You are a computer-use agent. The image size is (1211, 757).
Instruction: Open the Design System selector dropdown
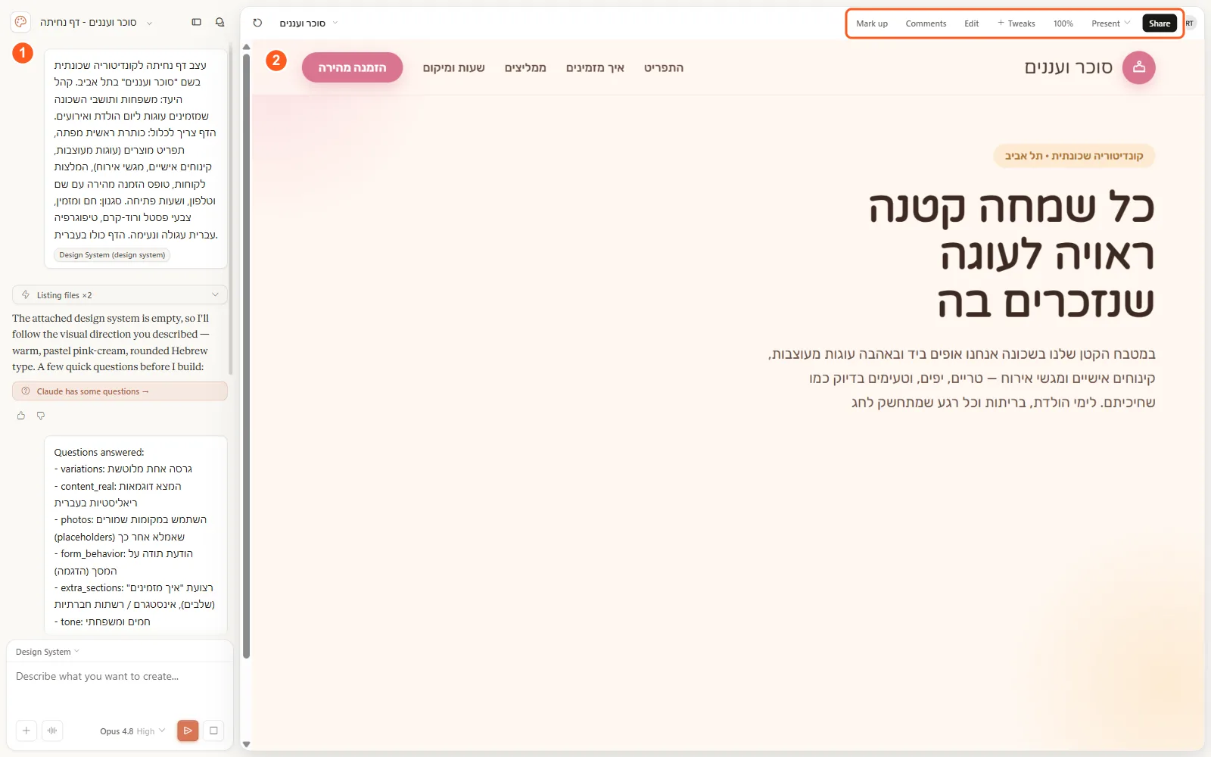(x=47, y=652)
